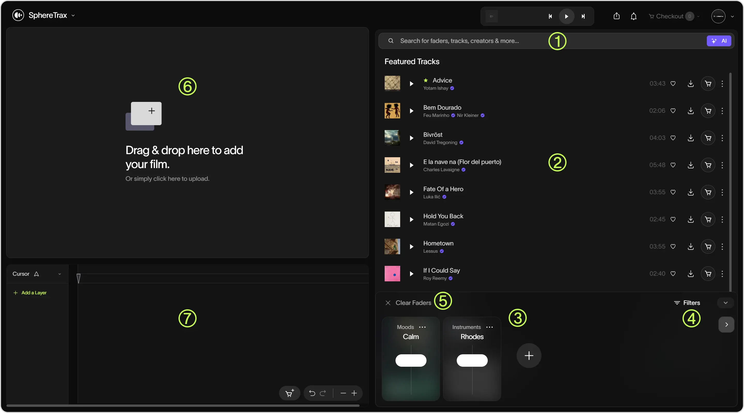Open the notifications bell
The width and height of the screenshot is (744, 413).
coord(633,16)
